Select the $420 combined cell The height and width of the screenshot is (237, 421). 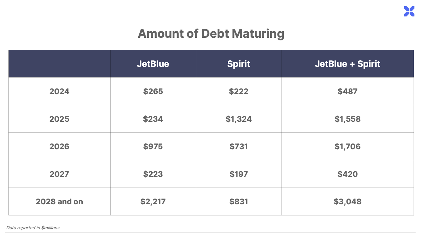click(x=347, y=174)
